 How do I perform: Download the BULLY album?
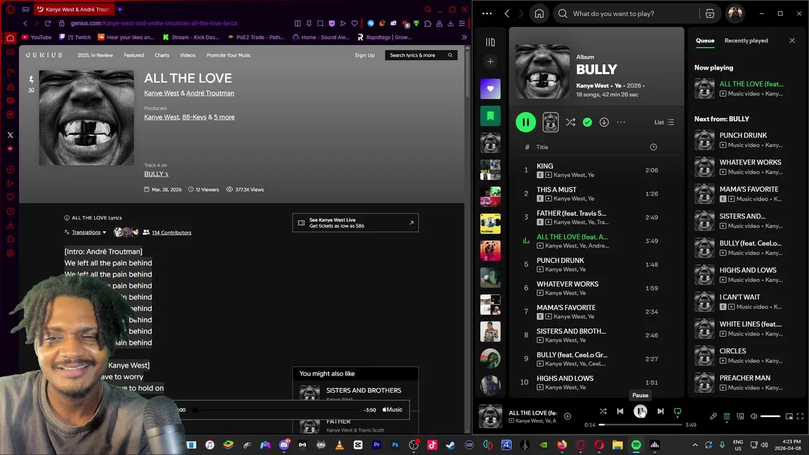(604, 123)
